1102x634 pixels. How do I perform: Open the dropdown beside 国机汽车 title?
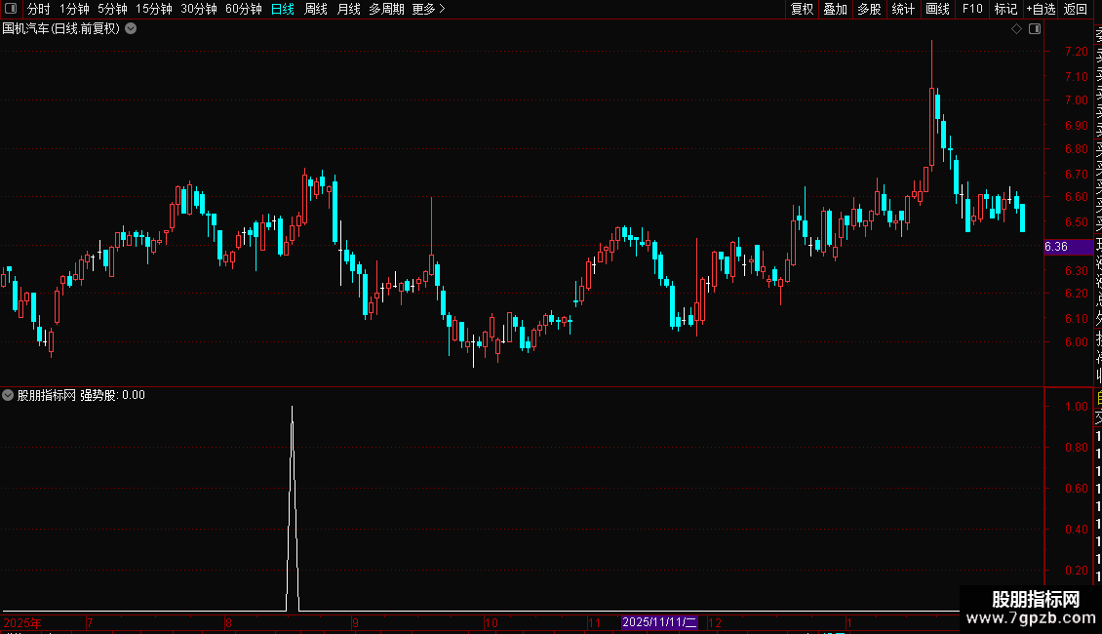131,29
